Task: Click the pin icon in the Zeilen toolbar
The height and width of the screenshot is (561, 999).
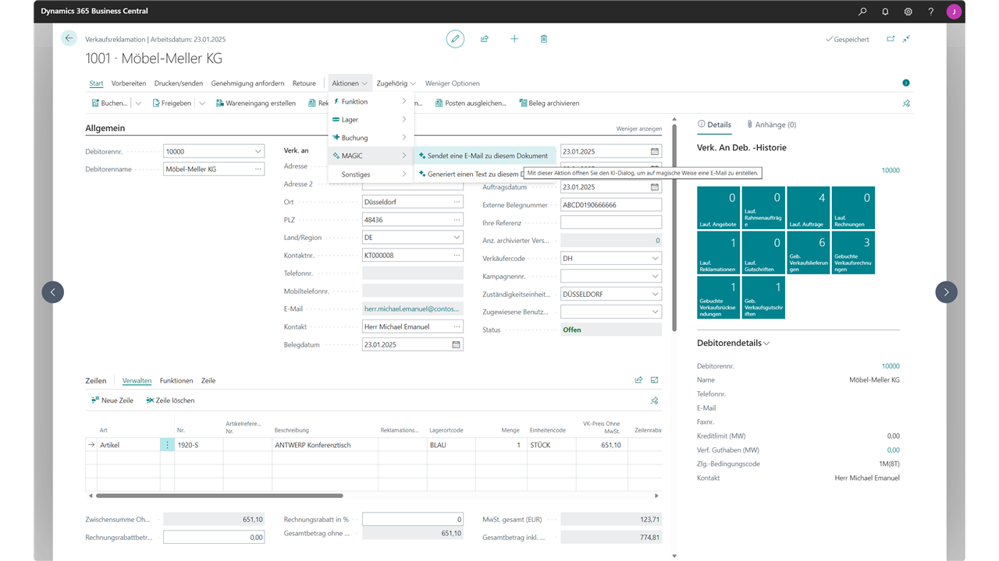Action: click(x=655, y=400)
